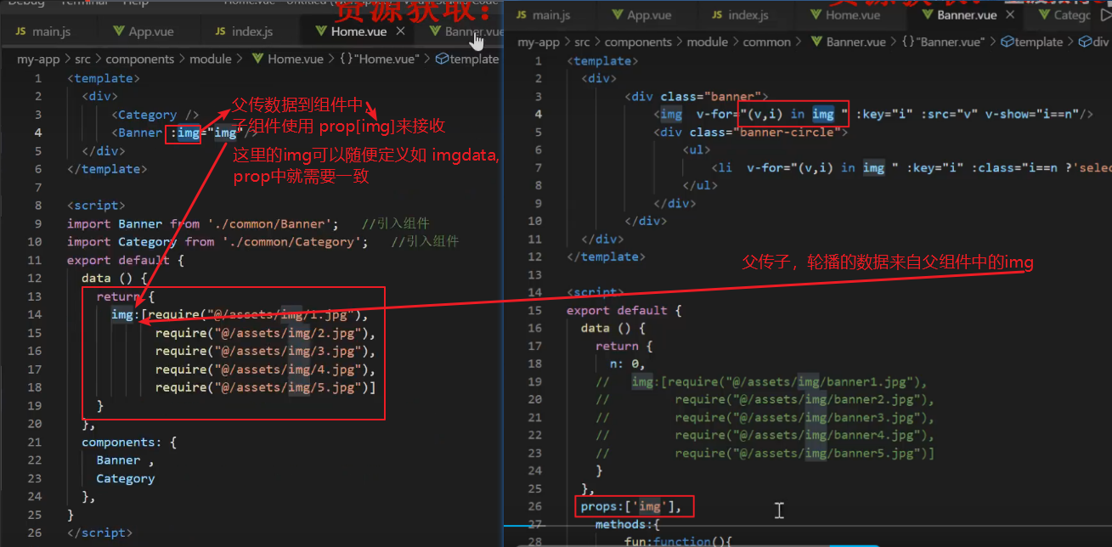The image size is (1112, 547).
Task: Click template breadcrumb in right editor
Action: 1032,42
